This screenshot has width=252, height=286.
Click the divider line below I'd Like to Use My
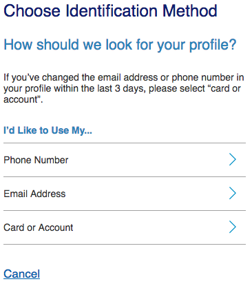[125, 143]
